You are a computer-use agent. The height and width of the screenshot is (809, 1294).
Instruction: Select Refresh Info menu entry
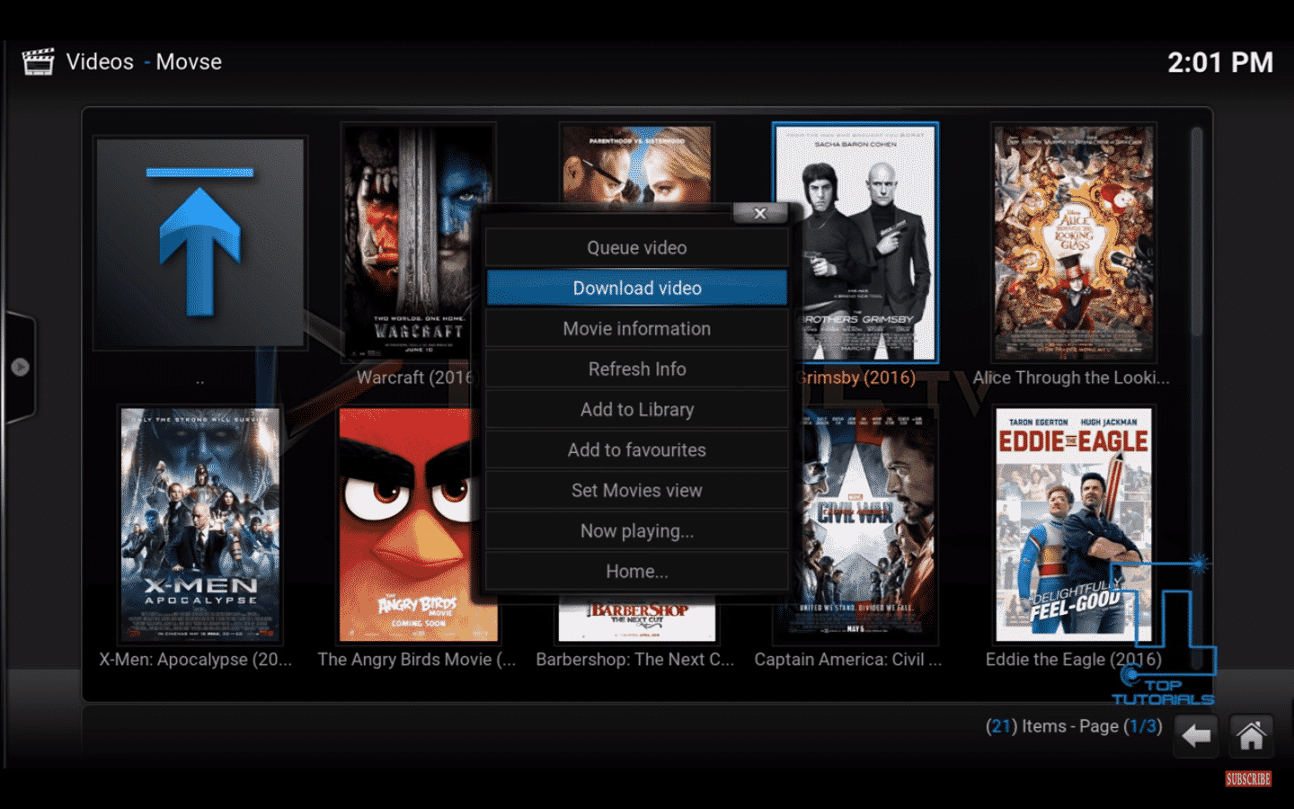click(x=637, y=369)
